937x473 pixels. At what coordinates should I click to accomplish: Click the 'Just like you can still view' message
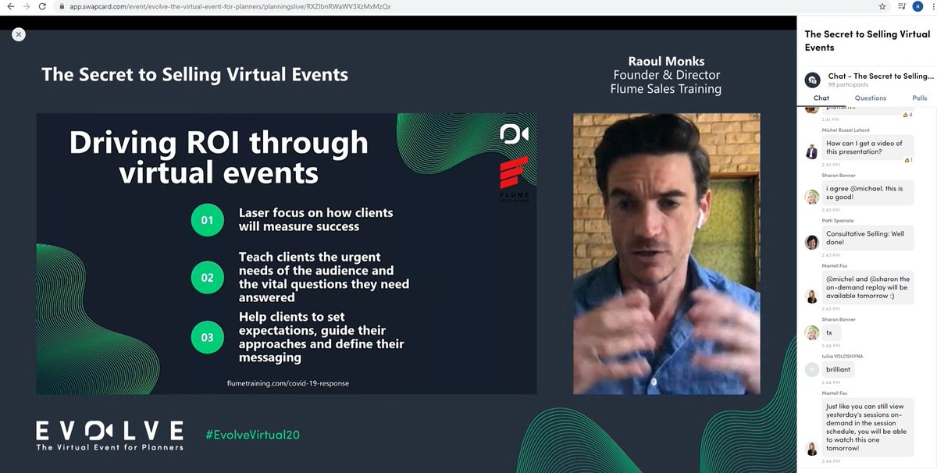868,428
